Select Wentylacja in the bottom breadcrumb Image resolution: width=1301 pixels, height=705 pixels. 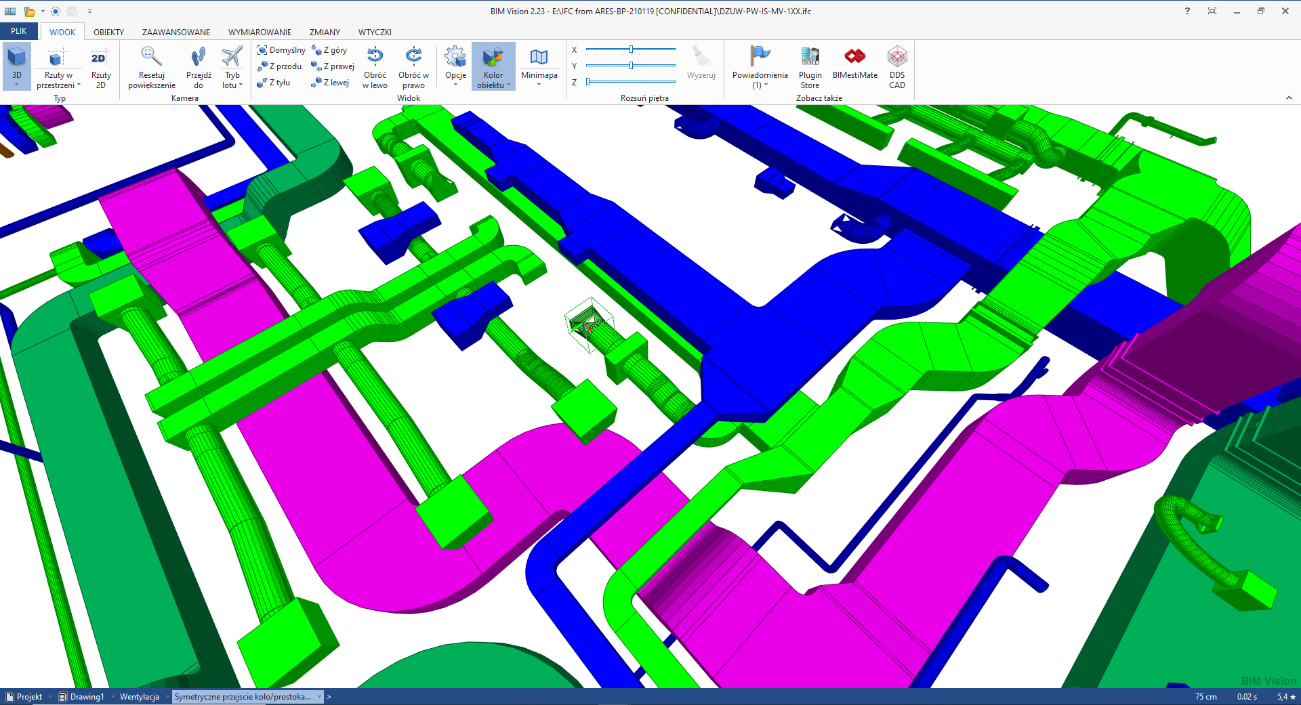140,697
